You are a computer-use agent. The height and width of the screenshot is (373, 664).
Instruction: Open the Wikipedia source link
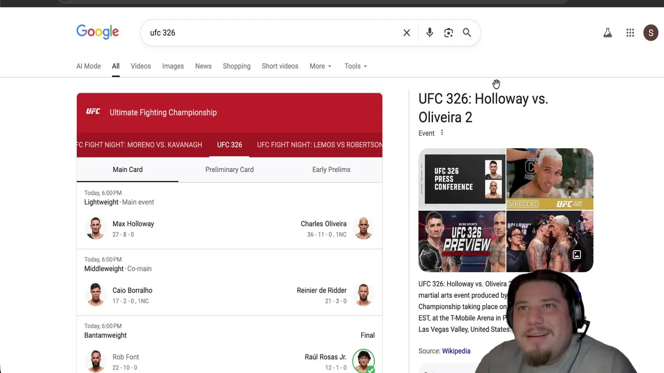pos(456,351)
